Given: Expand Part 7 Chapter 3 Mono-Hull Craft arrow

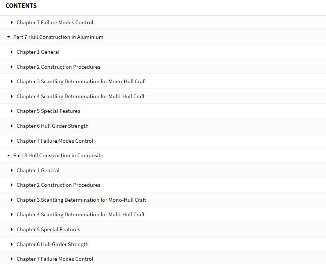Looking at the screenshot, I should coord(12,81).
